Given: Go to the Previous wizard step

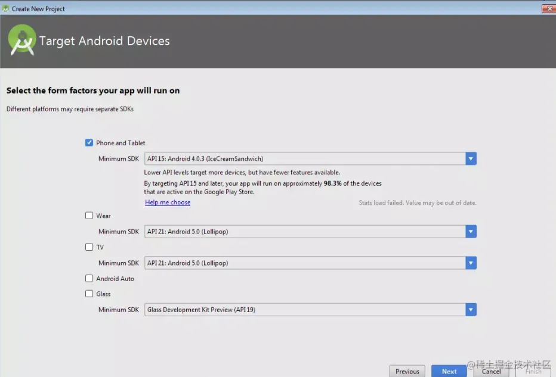Looking at the screenshot, I should coord(407,371).
